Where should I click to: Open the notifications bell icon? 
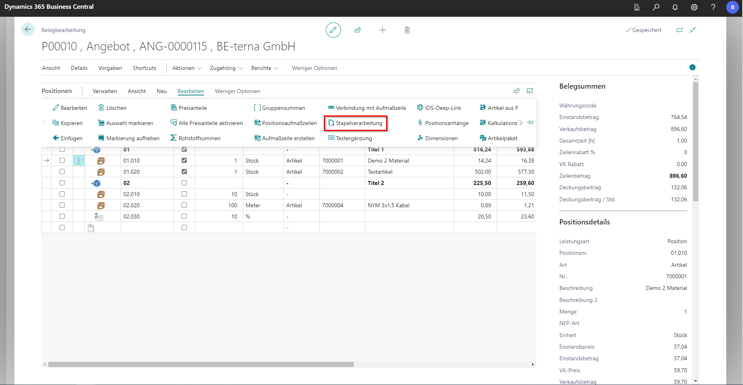point(675,7)
